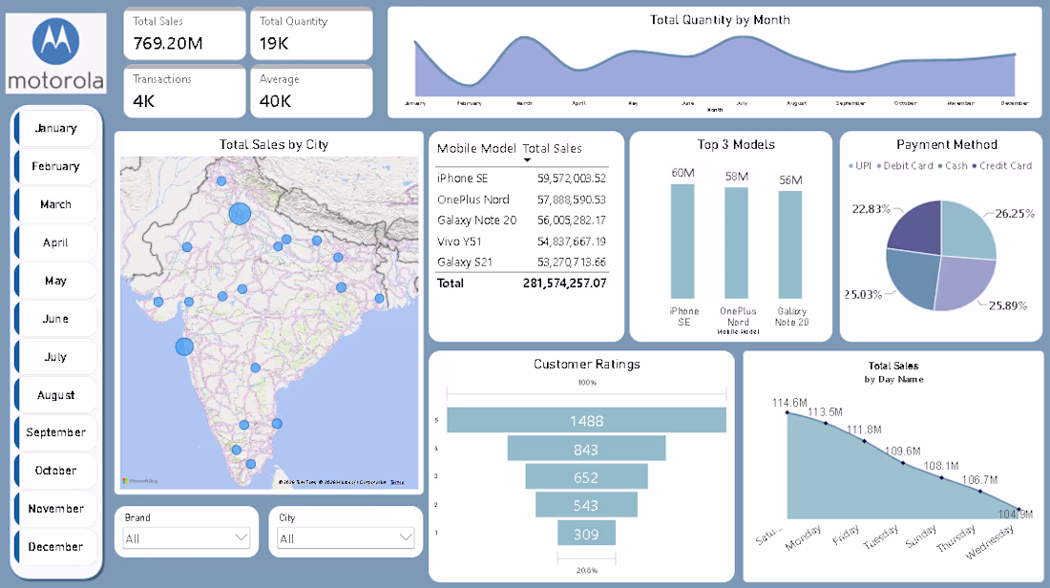This screenshot has height=588, width=1050.
Task: Click the large bubble on the western coast
Action: pos(184,346)
